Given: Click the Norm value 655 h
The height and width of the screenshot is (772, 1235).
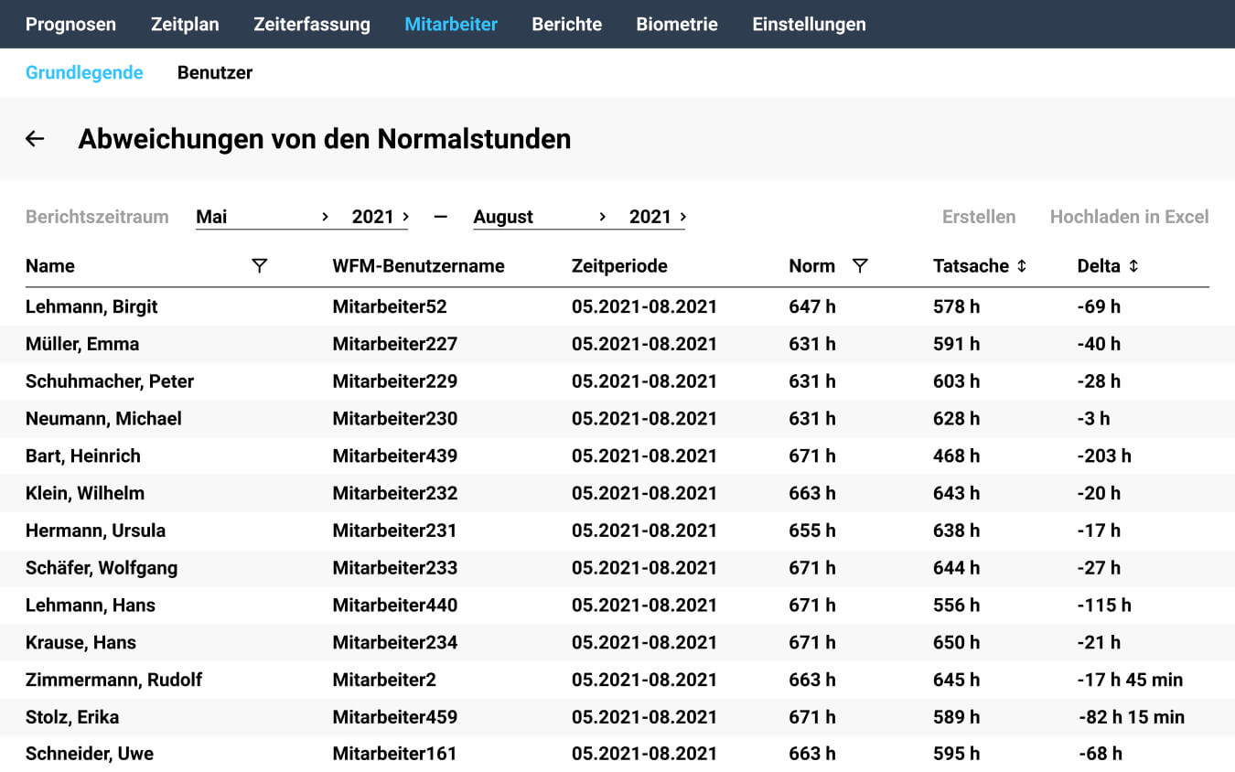Looking at the screenshot, I should coord(812,531).
